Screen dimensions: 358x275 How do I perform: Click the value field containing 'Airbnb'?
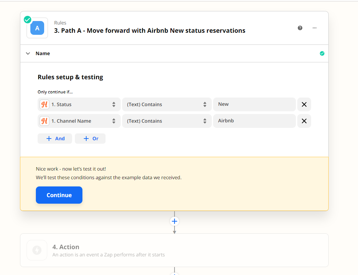254,121
